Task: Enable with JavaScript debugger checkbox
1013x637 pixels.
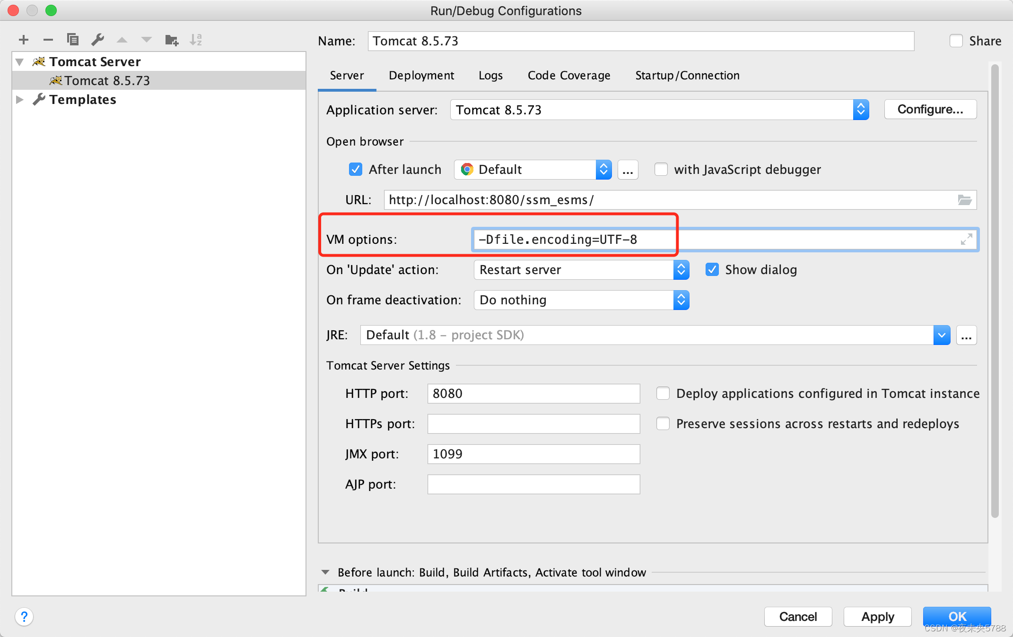Action: 661,169
